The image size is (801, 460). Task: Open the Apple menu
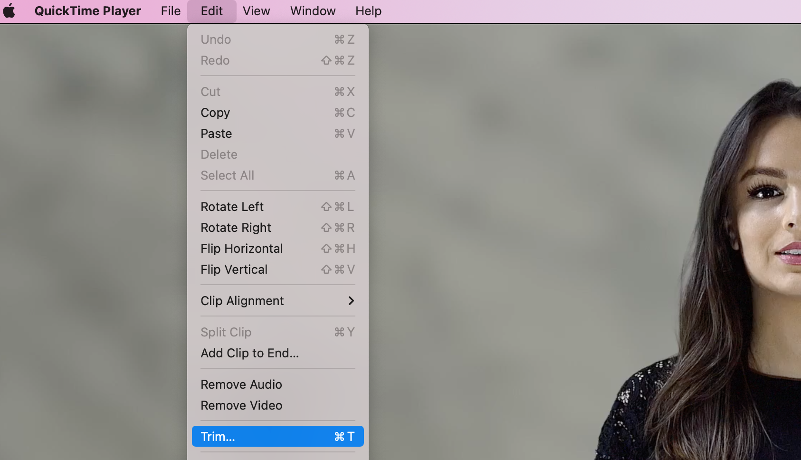tap(10, 11)
